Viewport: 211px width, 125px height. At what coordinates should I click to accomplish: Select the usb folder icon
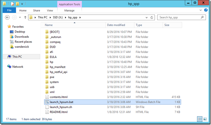tap(47, 87)
